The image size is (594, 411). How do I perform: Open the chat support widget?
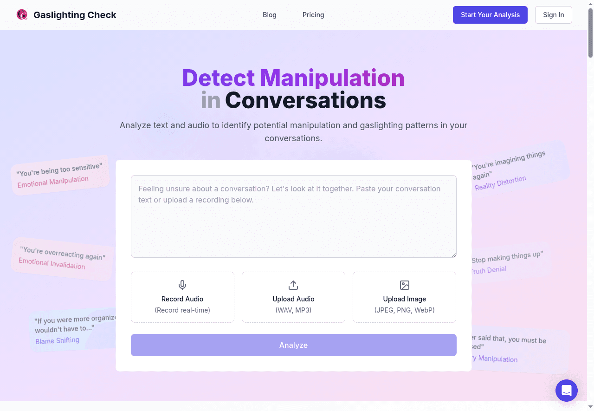[x=566, y=390]
